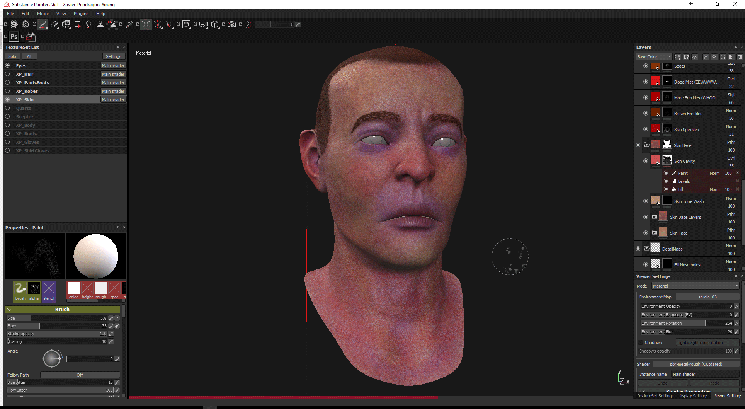Screen dimensions: 745x409
Task: Click the studio_03 environment map button
Action: (708, 297)
